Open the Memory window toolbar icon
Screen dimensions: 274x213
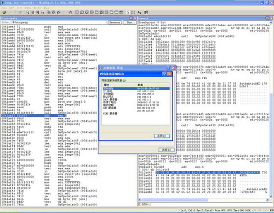click(96, 13)
